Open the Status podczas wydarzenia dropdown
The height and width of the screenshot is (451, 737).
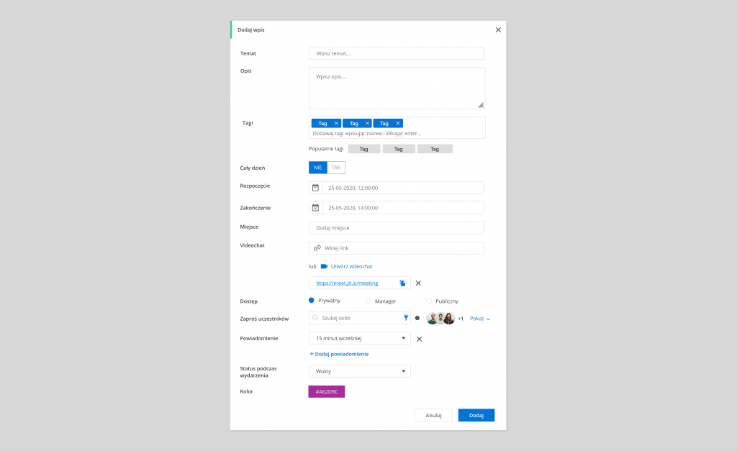[x=360, y=371]
